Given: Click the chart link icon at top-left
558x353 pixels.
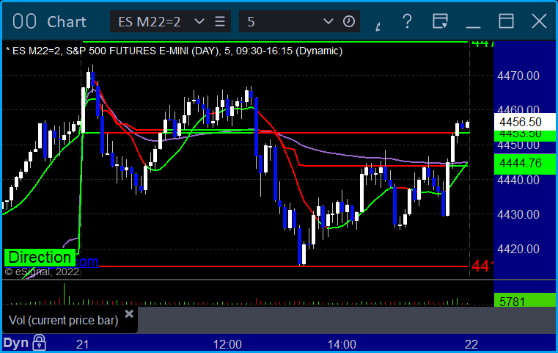Looking at the screenshot, I should pyautogui.click(x=24, y=21).
